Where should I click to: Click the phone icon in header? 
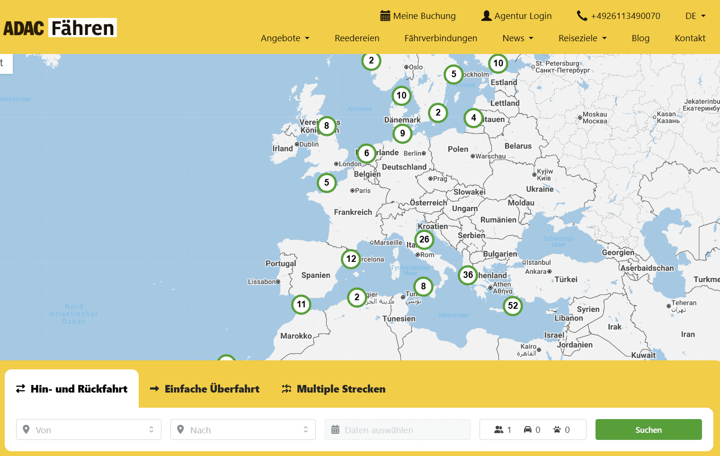coord(582,16)
